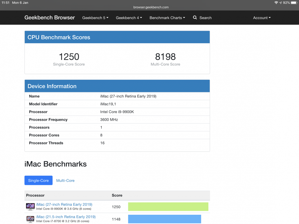
Task: Select the 1250 Single-Core Score value
Action: coord(69,56)
